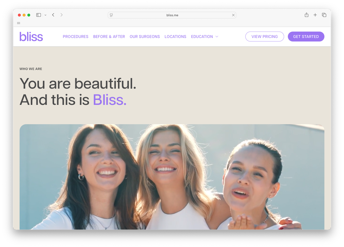Image resolution: width=344 pixels, height=247 pixels.
Task: Open the Before & After page
Action: pos(109,37)
